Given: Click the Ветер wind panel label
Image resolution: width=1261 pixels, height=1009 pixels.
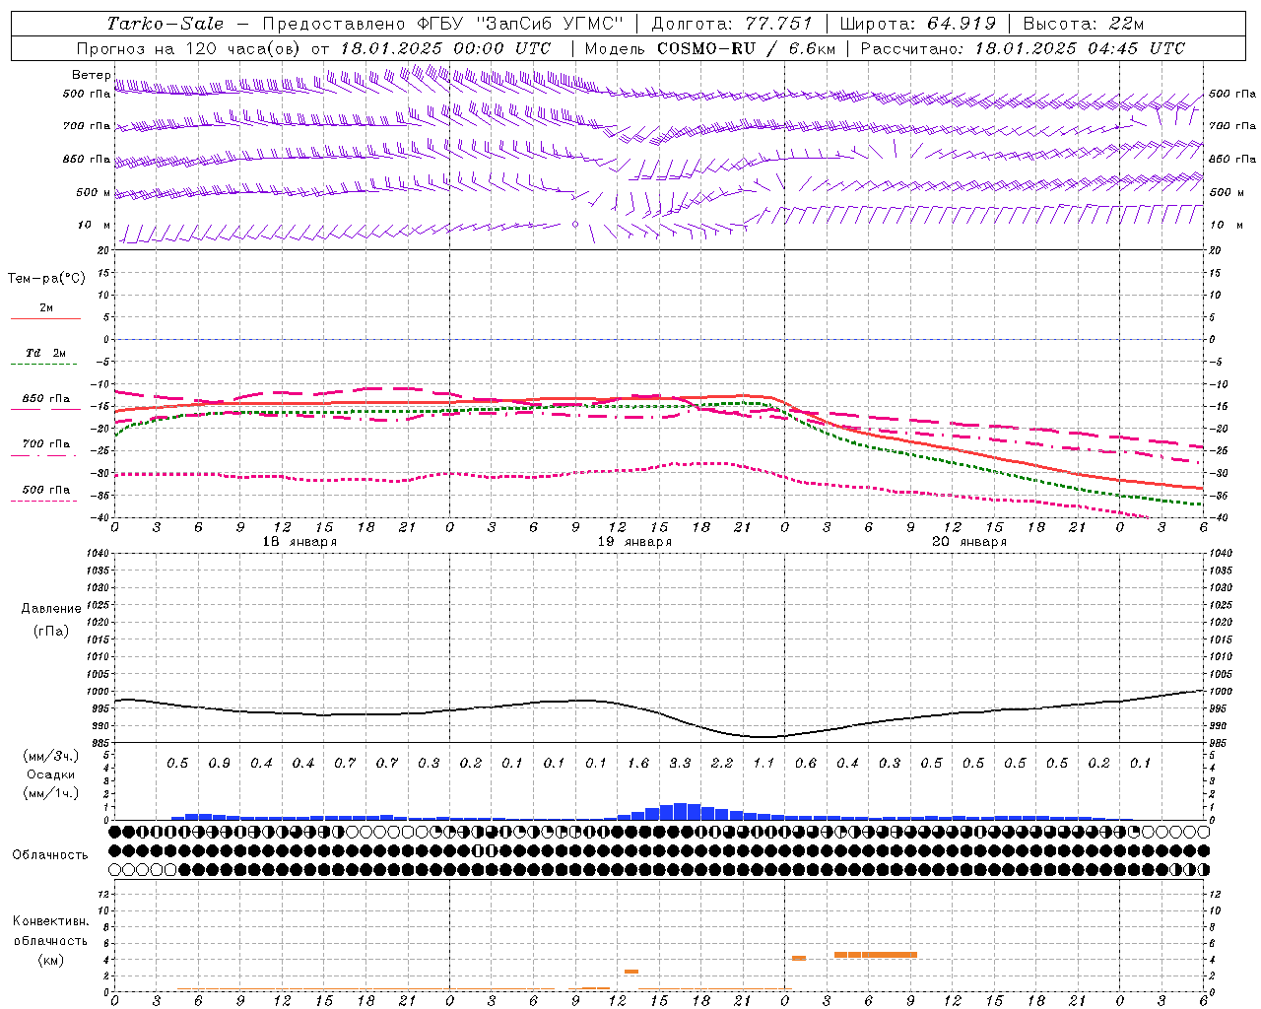Looking at the screenshot, I should [x=92, y=75].
